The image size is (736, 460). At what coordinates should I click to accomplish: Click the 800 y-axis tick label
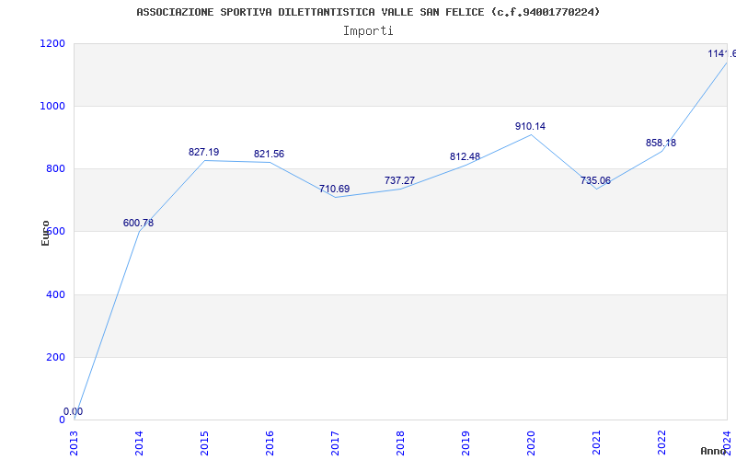[x=56, y=169]
